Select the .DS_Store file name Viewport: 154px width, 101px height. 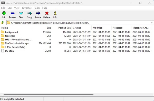coord(9,51)
